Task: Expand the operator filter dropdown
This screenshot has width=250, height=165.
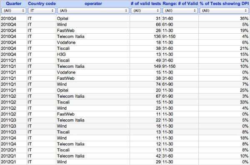Action: pos(93,11)
